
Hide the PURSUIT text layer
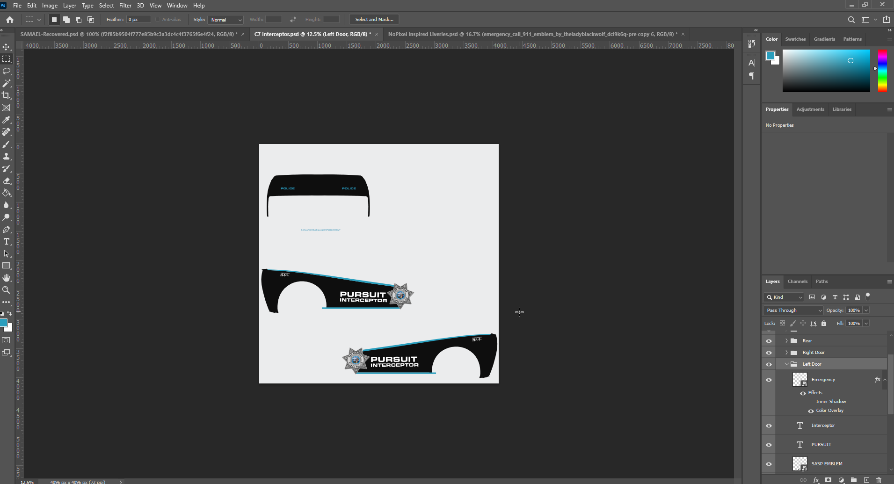click(x=769, y=445)
